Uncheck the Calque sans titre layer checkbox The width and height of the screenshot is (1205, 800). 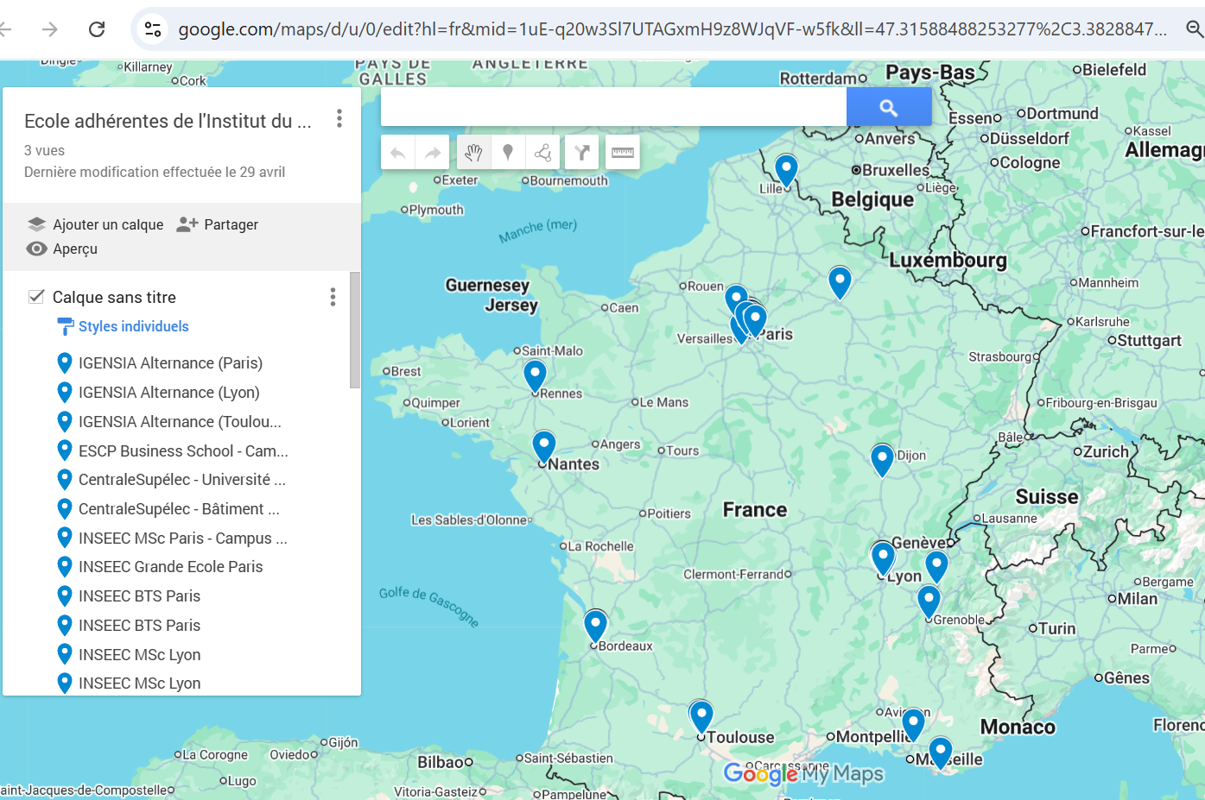pos(36,297)
